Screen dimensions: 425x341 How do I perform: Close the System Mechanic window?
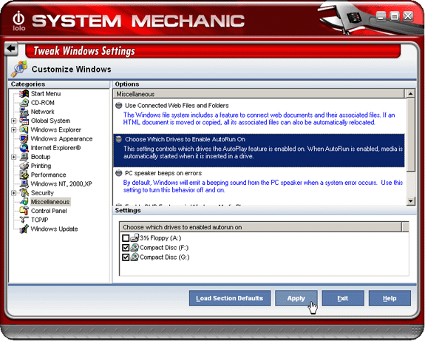tap(408, 16)
